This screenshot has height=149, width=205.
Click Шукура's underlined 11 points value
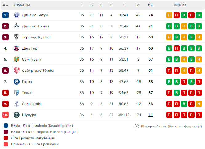tap(151, 115)
